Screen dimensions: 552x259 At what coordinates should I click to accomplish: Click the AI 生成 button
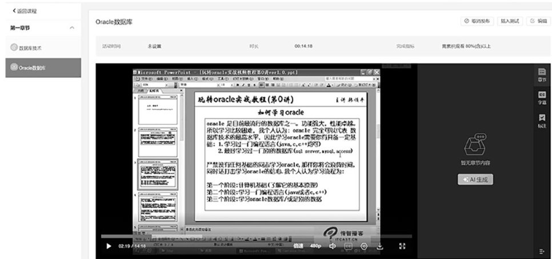(x=475, y=179)
